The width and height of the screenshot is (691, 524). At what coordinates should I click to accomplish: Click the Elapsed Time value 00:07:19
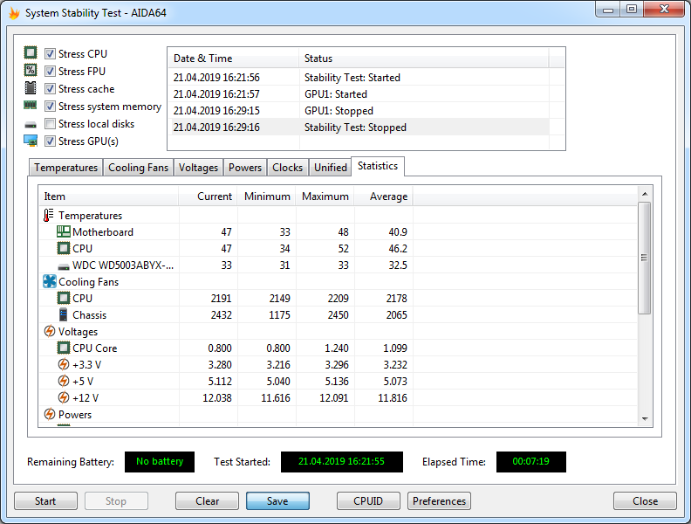[531, 461]
